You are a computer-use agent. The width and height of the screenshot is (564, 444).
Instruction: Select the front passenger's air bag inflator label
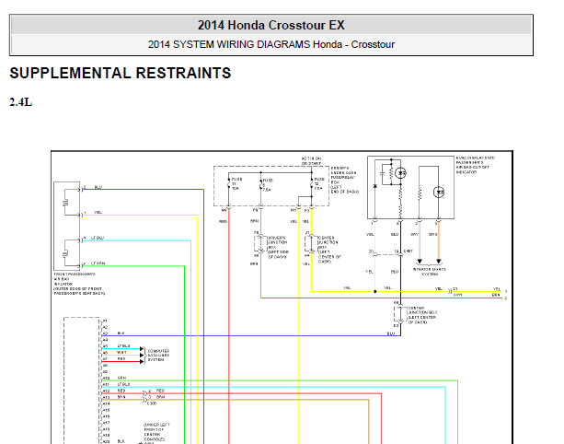click(x=79, y=284)
